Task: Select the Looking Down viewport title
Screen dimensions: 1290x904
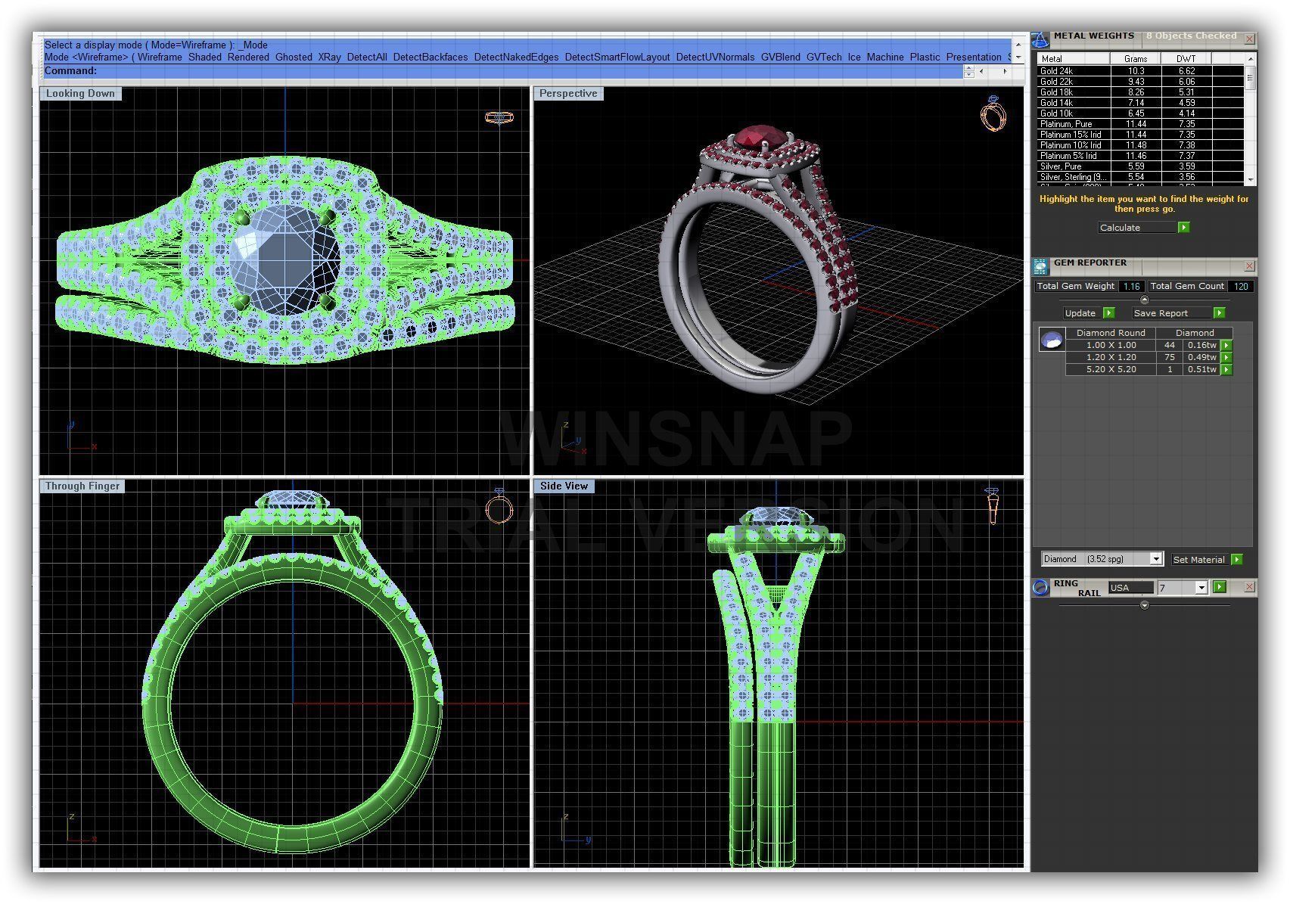Action: click(x=80, y=94)
